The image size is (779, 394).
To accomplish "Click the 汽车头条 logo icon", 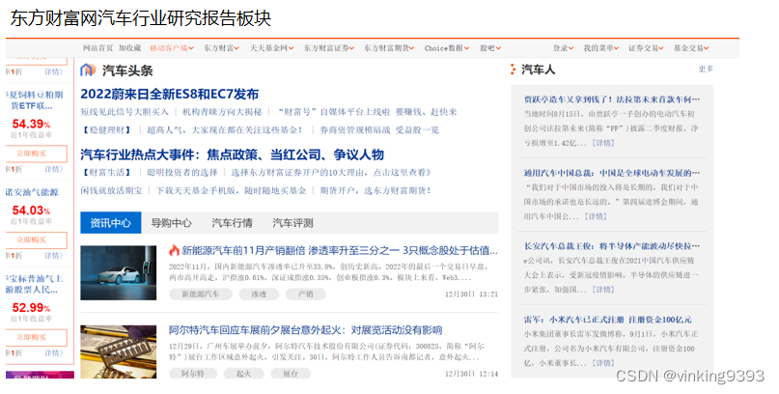I will coord(88,70).
